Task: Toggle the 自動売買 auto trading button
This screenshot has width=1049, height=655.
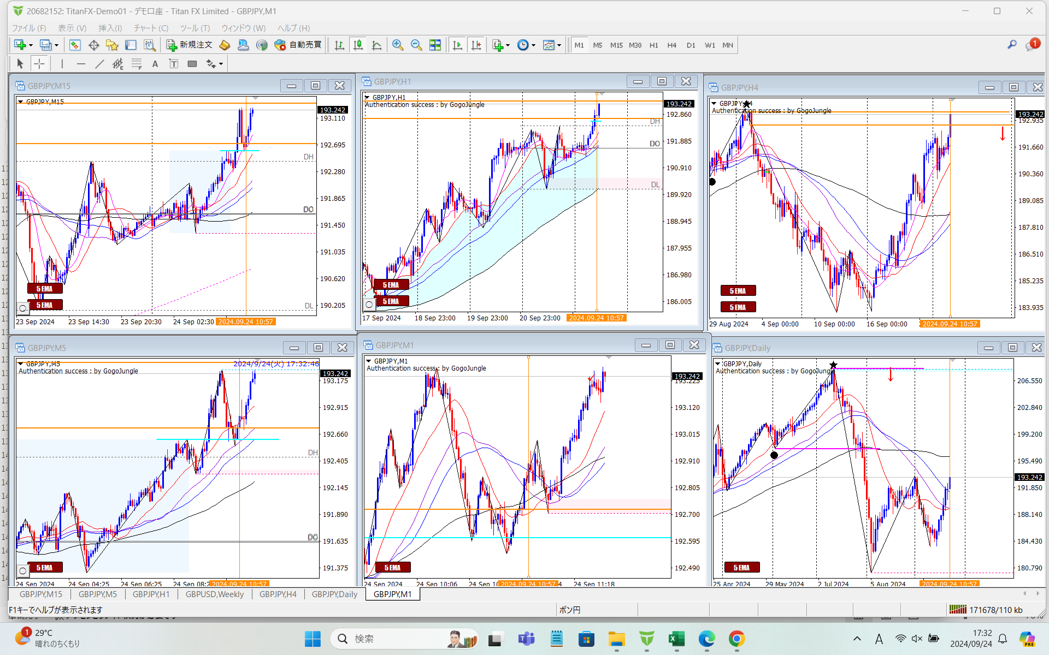Action: pyautogui.click(x=298, y=45)
